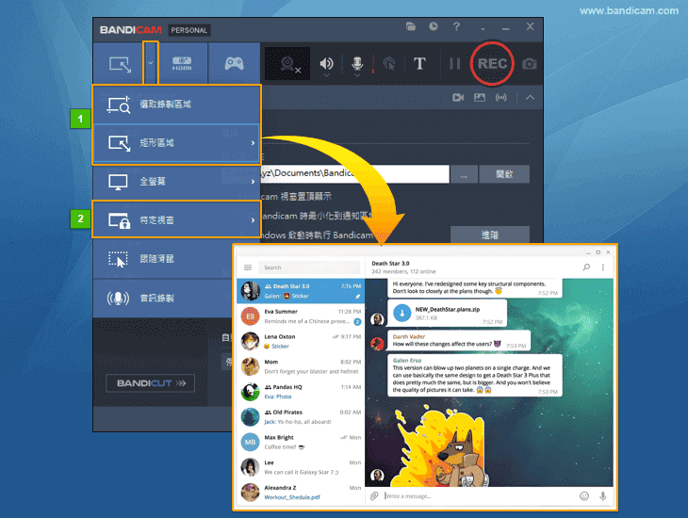The width and height of the screenshot is (688, 518).
Task: Click Darth Vader sender name
Action: coord(409,337)
